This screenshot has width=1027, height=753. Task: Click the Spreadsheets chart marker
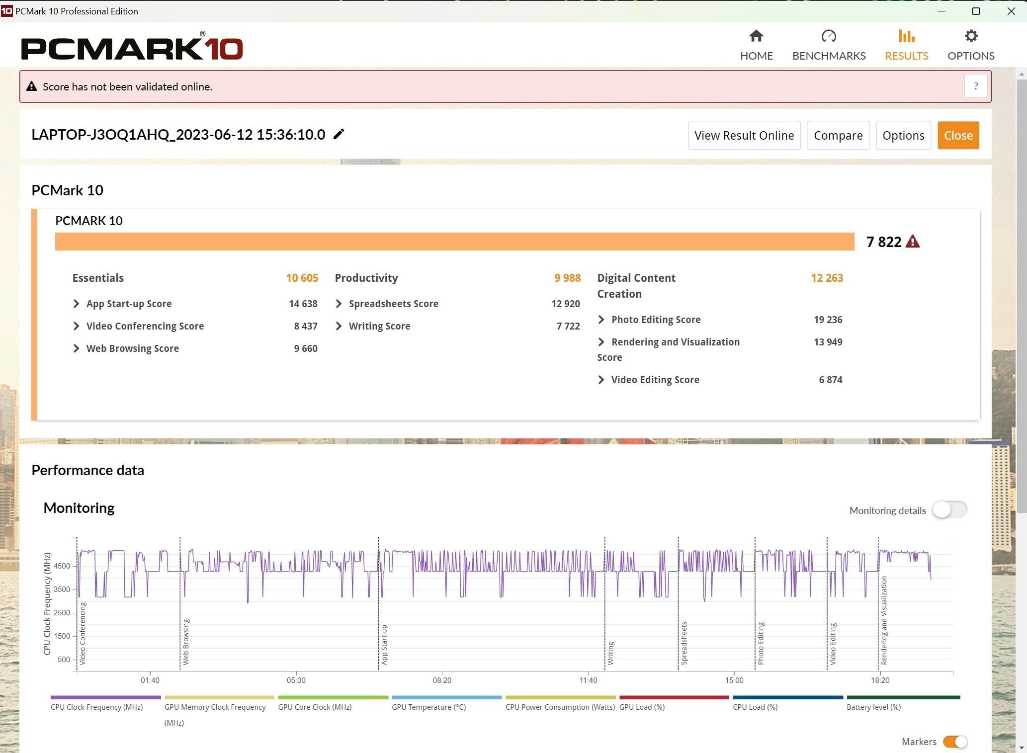[684, 643]
